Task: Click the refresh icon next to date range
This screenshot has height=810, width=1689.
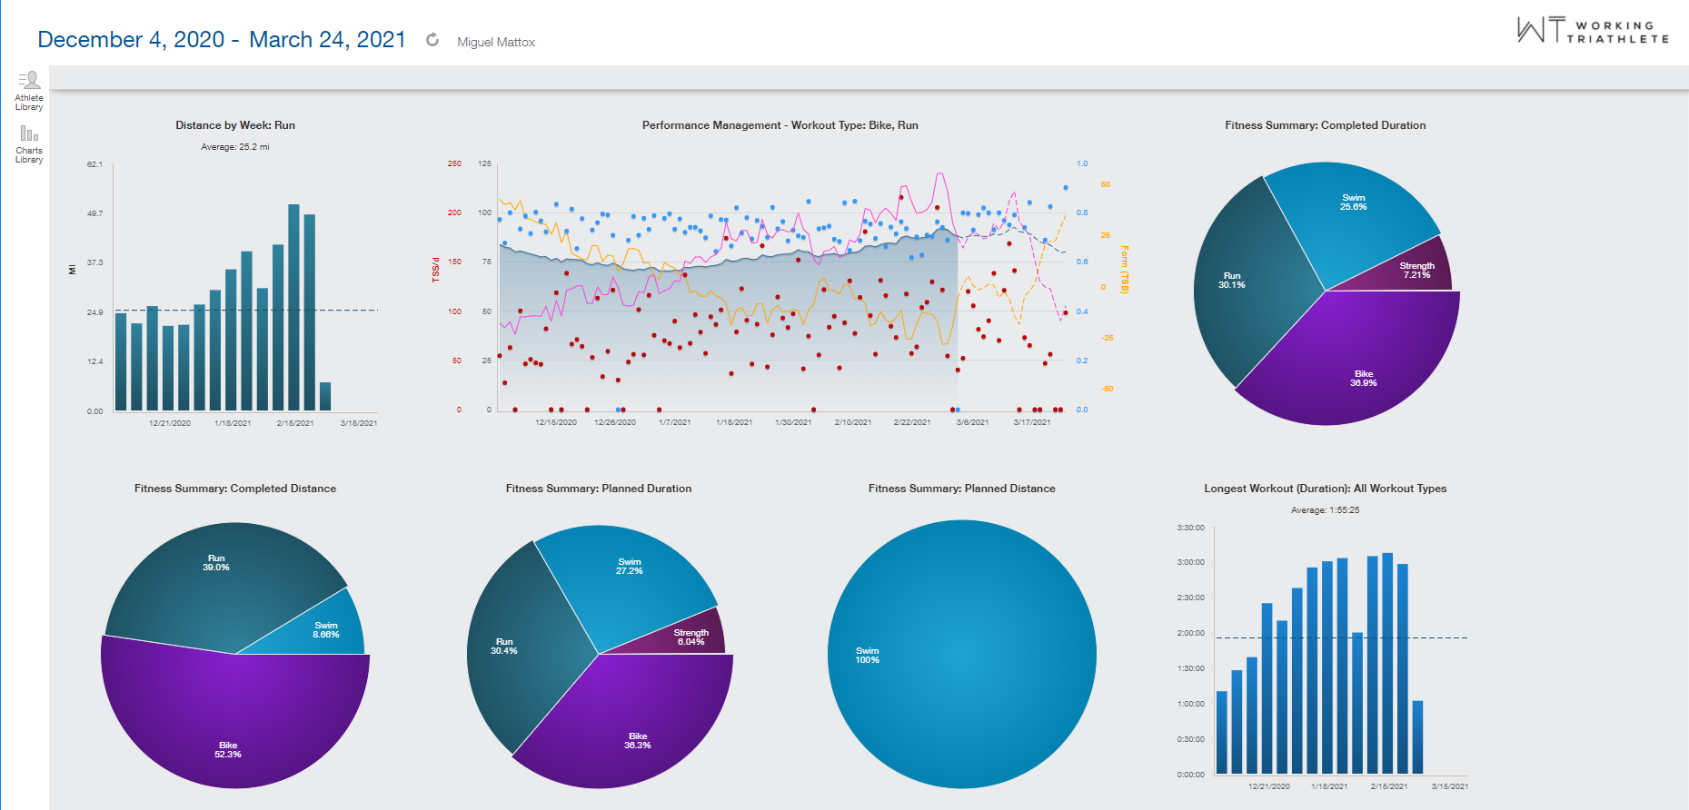Action: (x=432, y=40)
